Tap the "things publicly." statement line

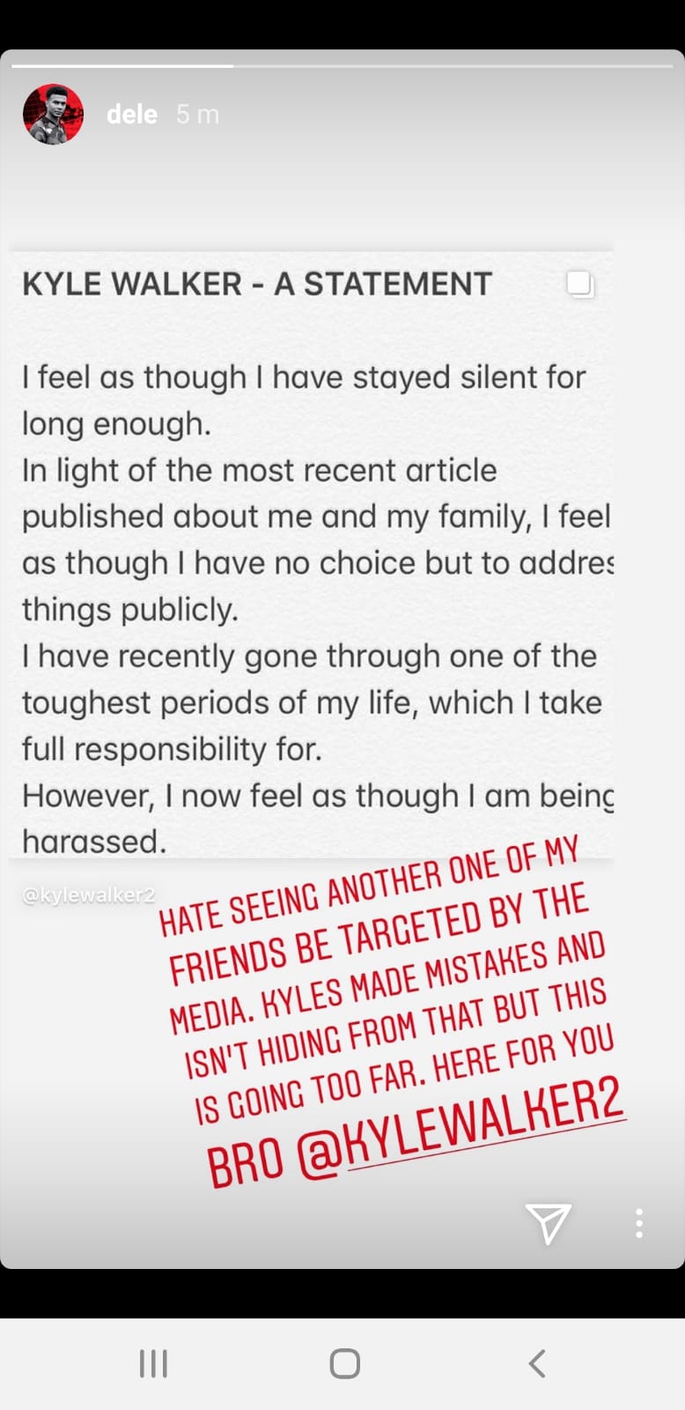pos(130,610)
